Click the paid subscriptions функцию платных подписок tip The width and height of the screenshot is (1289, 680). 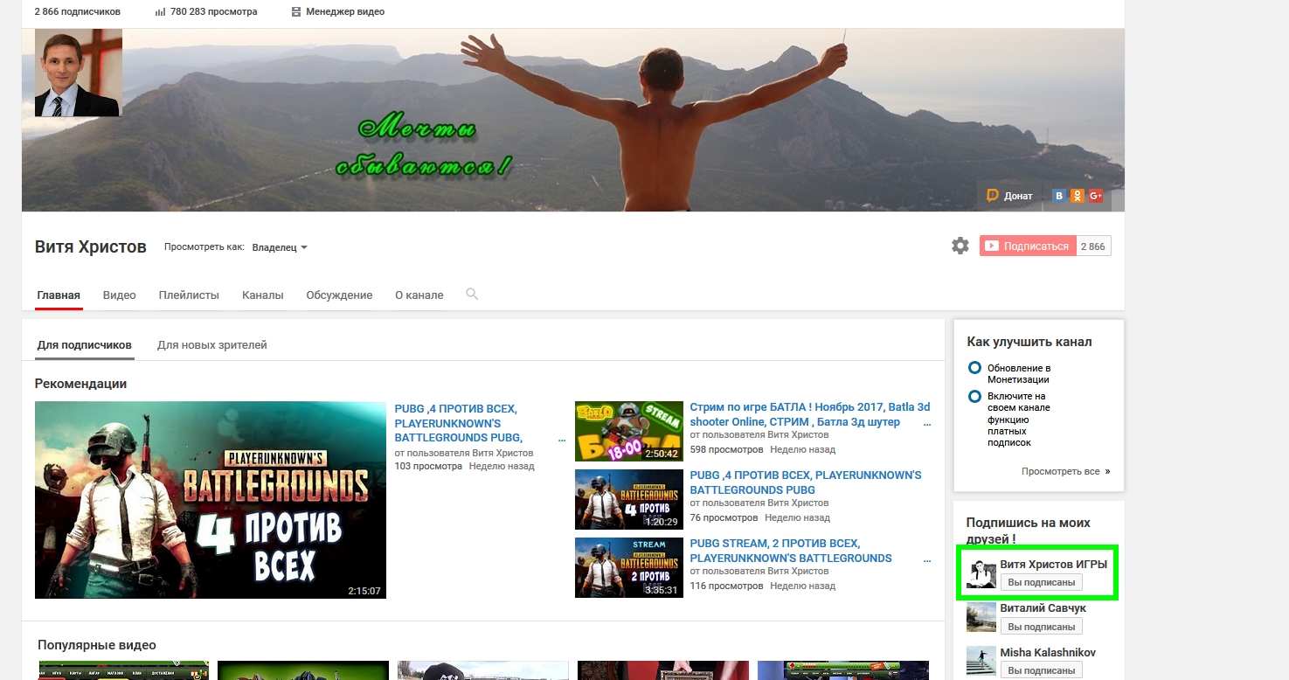pyautogui.click(x=1019, y=420)
